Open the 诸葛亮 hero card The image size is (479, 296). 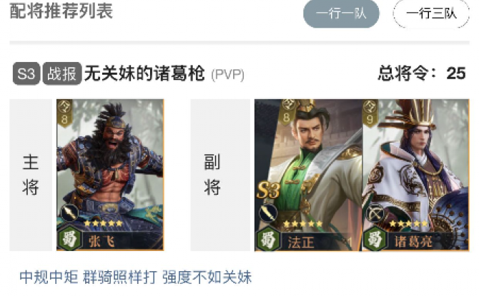(x=415, y=175)
